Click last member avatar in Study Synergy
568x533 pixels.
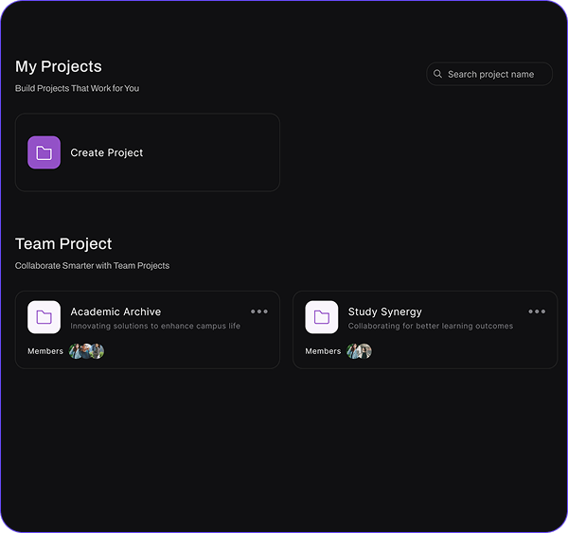364,351
